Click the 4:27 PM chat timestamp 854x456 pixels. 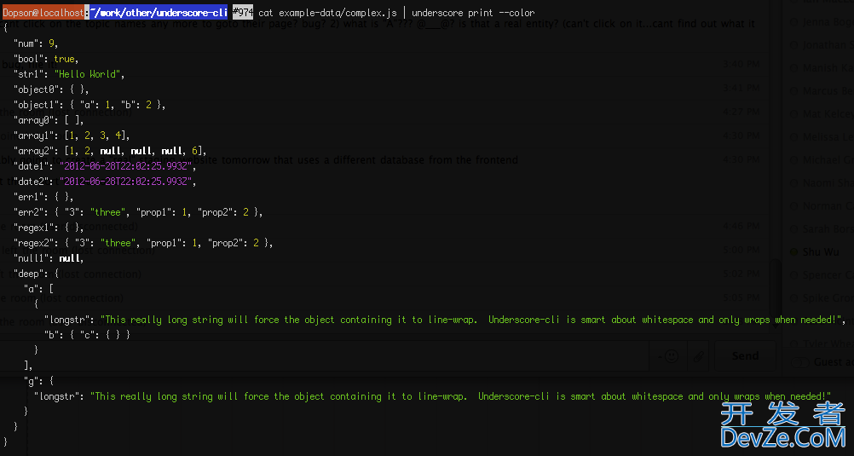741,112
